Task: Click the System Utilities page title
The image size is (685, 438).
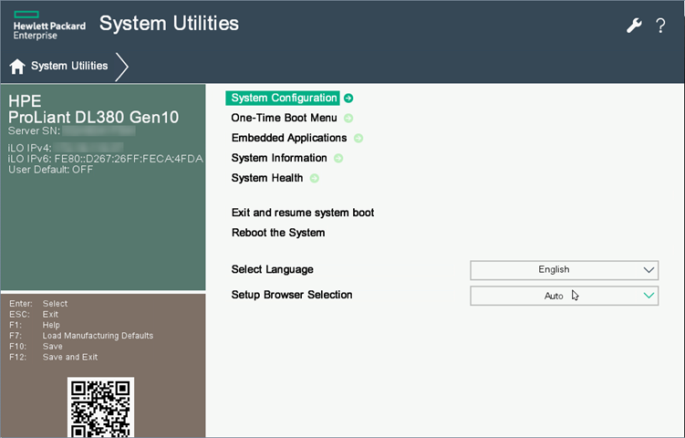Action: point(169,24)
